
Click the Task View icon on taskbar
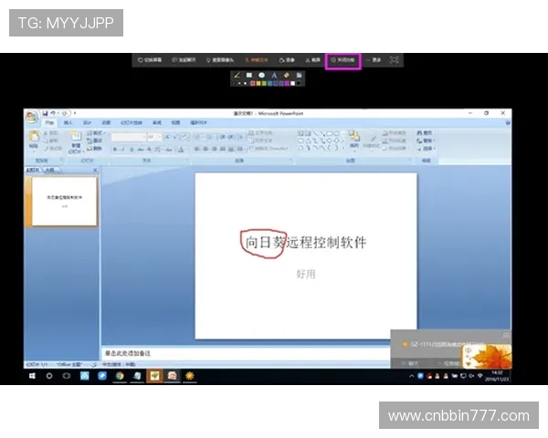[x=67, y=376]
